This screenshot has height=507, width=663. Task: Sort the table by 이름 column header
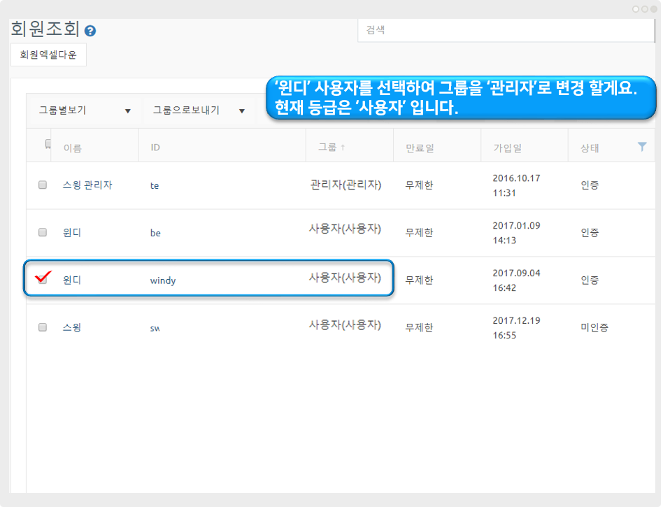pyautogui.click(x=73, y=148)
